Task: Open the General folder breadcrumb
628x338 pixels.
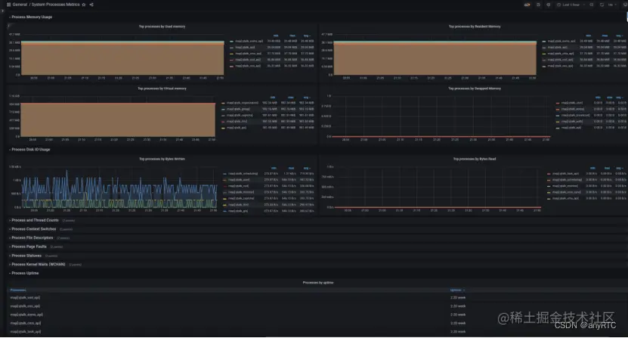Action: click(x=20, y=5)
